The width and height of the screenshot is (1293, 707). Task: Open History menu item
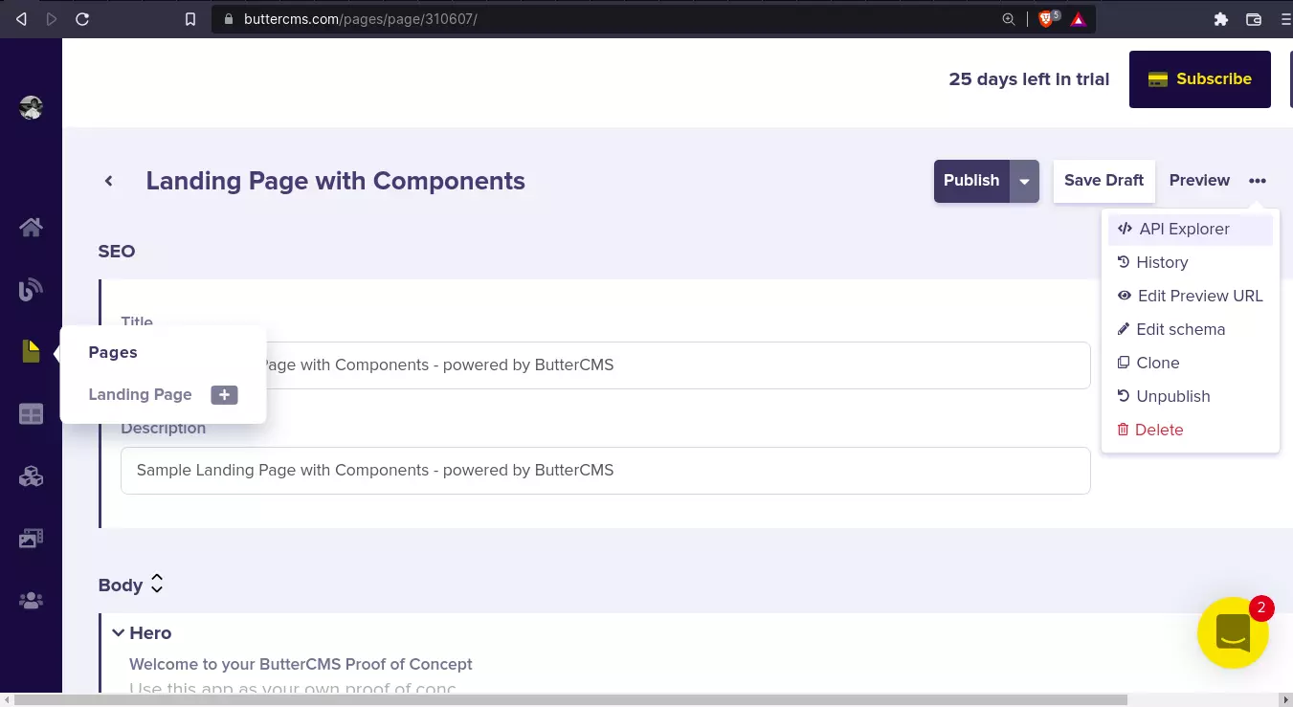point(1191,262)
